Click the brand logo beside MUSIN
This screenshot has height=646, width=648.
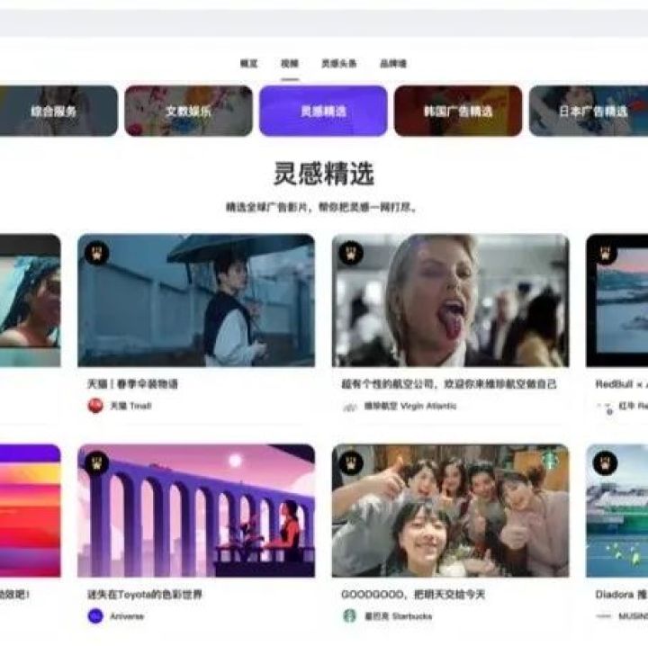604,616
